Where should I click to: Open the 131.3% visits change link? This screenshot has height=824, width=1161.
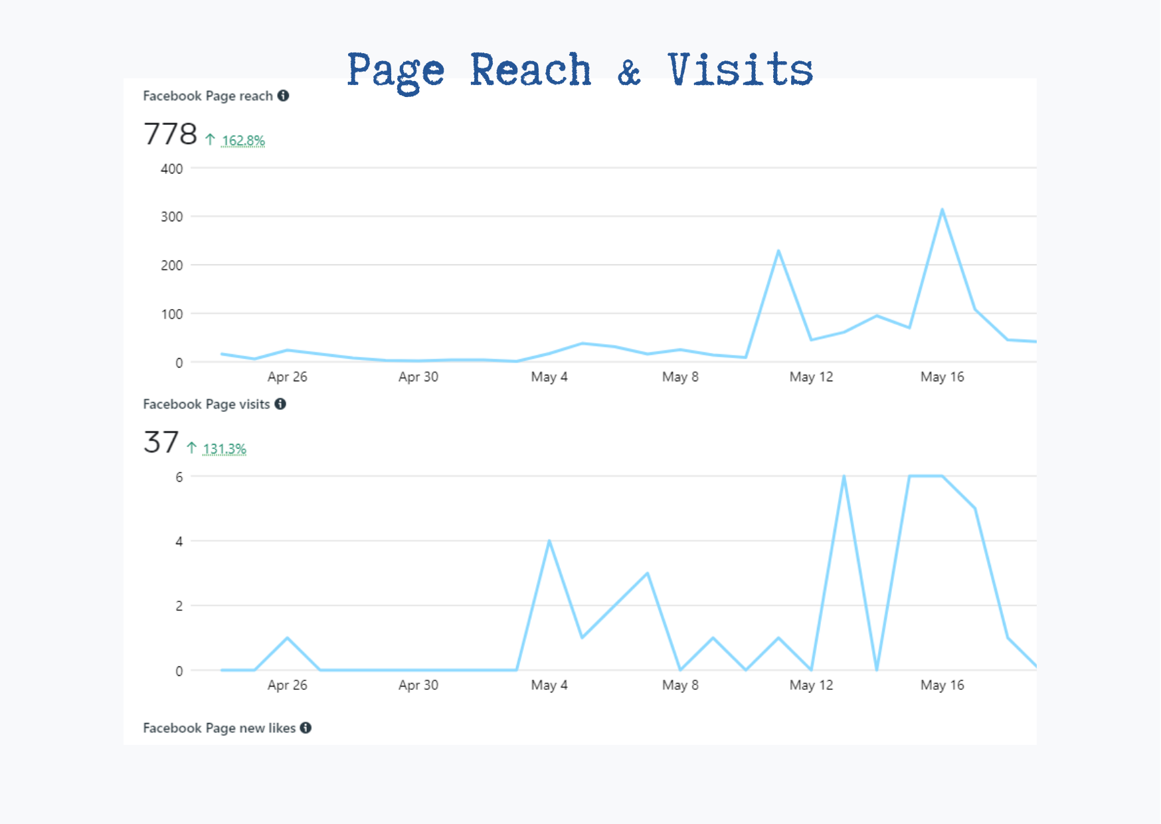click(224, 449)
